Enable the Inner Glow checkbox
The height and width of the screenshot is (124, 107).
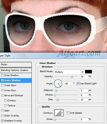(x=2, y=90)
